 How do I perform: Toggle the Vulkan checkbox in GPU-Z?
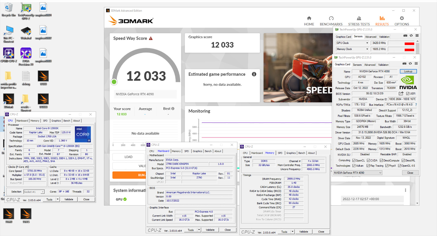(354, 166)
